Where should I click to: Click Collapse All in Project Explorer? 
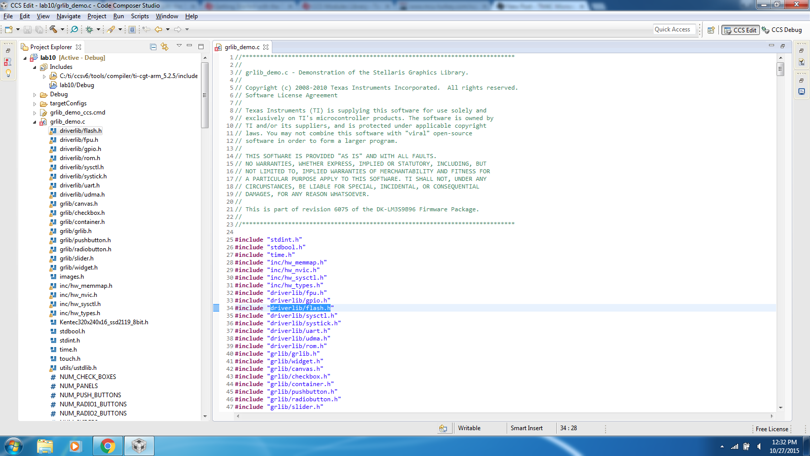tap(153, 47)
